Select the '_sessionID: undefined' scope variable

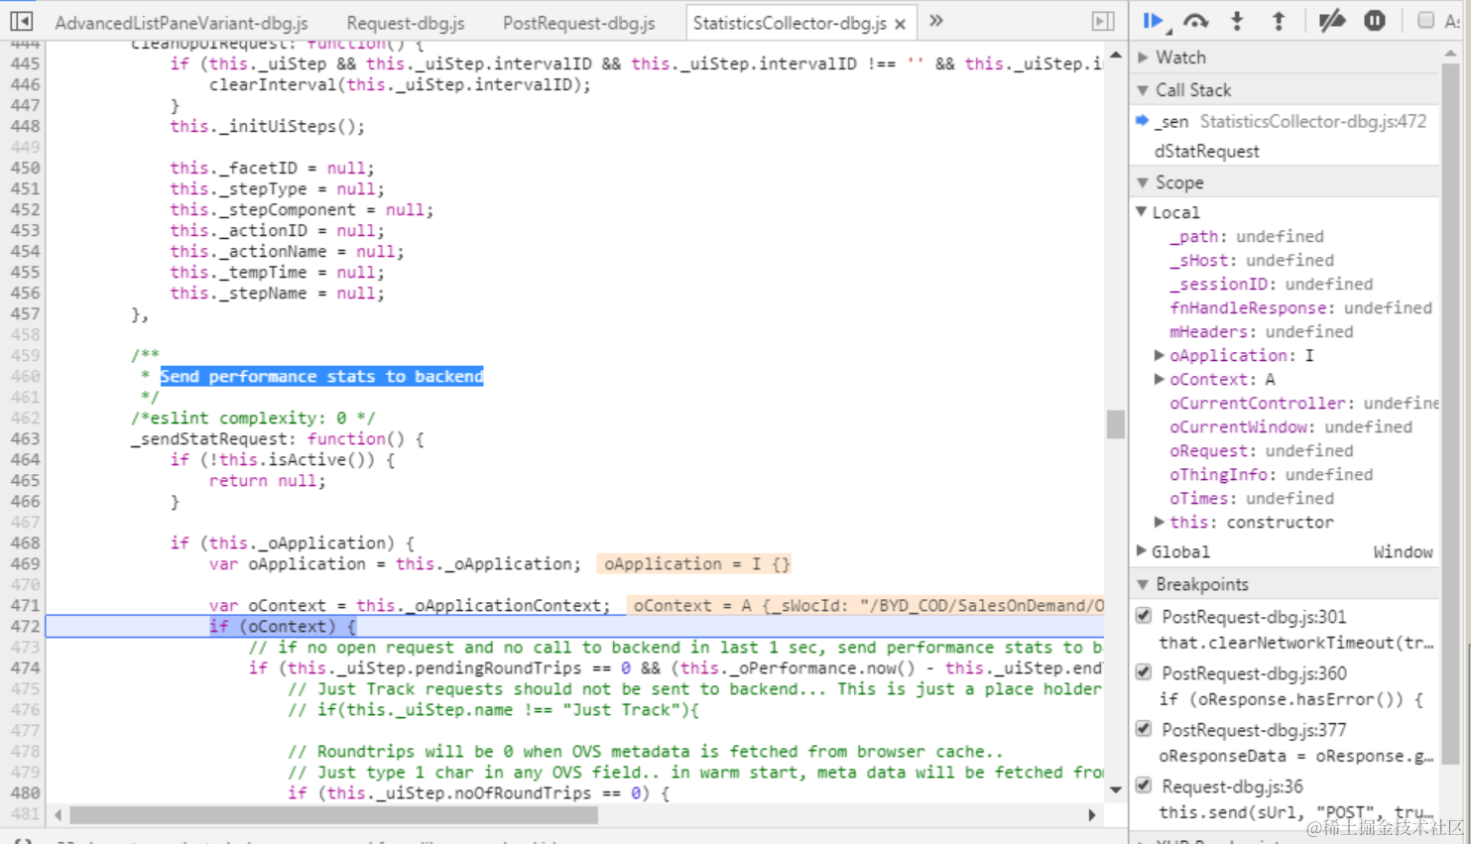[x=1272, y=284]
